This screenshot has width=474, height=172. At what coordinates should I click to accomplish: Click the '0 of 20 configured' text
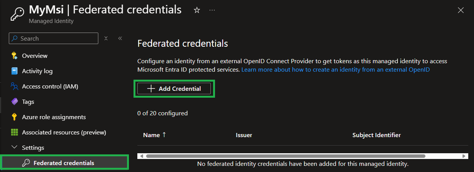163,113
